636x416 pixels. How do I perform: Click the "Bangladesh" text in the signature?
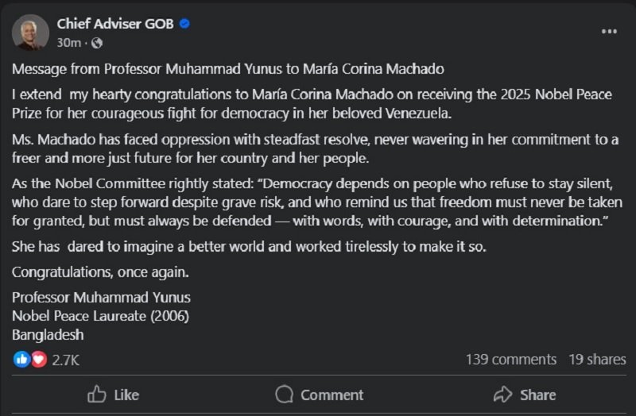click(48, 334)
